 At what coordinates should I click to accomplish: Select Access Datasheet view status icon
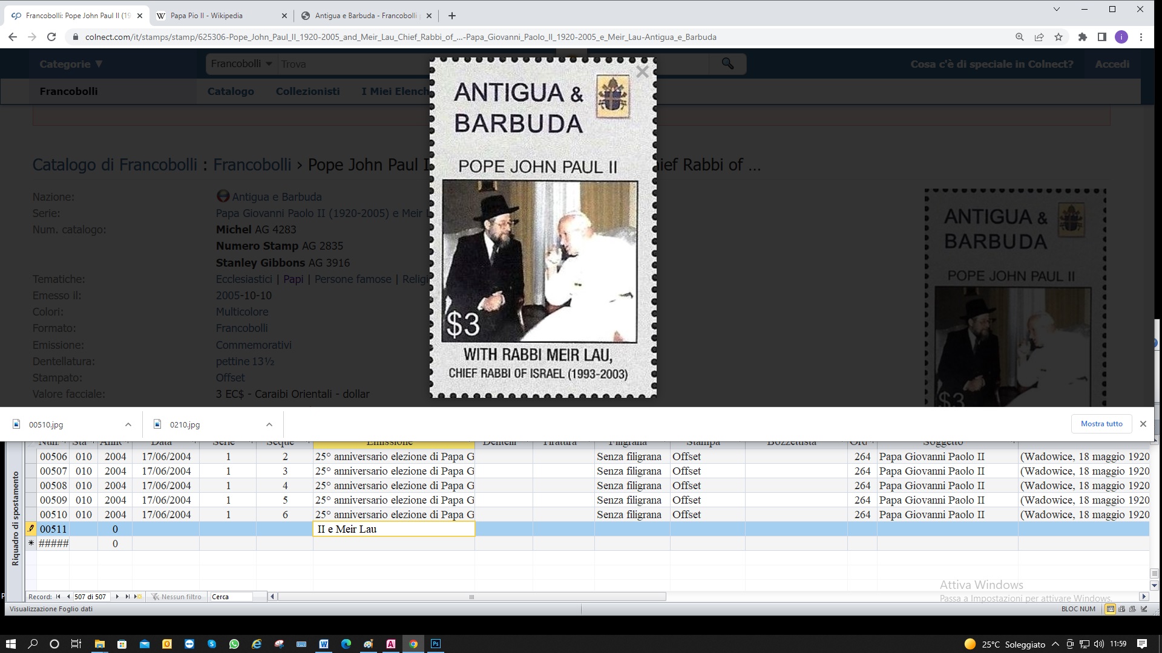1111,609
